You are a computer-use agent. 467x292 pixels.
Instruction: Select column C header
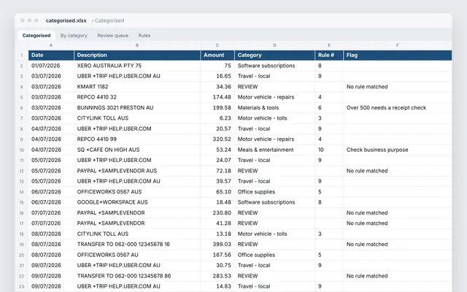pyautogui.click(x=217, y=45)
